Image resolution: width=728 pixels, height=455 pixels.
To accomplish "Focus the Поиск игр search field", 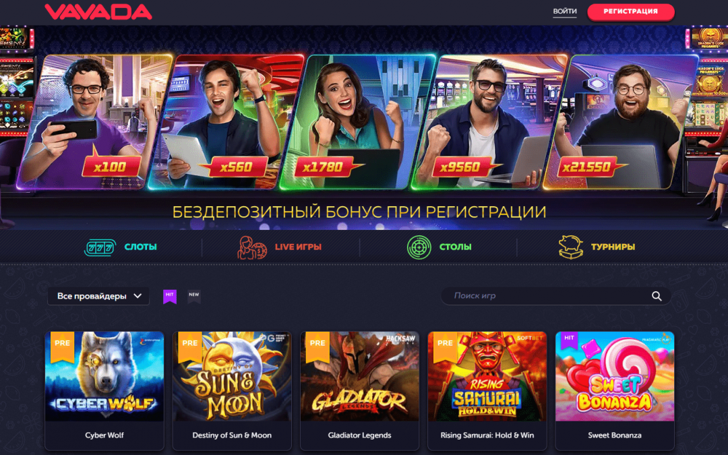I will (x=555, y=296).
